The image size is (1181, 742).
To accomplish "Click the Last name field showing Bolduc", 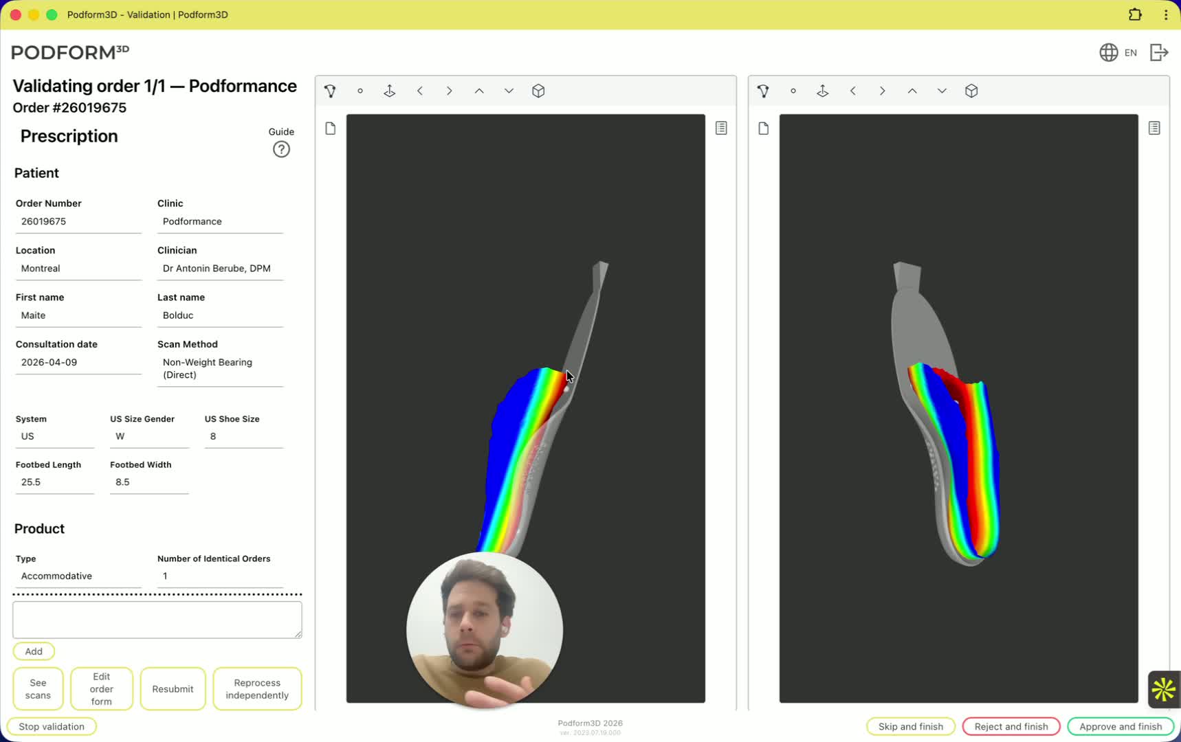I will pyautogui.click(x=220, y=315).
